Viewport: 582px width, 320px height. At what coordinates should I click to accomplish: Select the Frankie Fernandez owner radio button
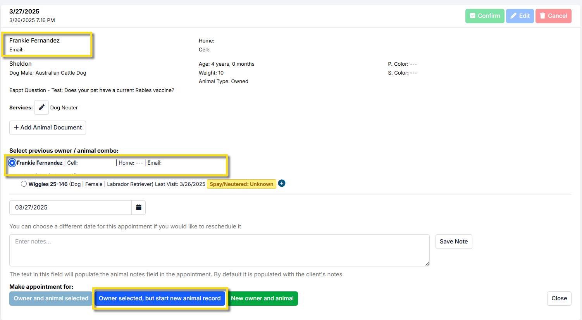12,163
